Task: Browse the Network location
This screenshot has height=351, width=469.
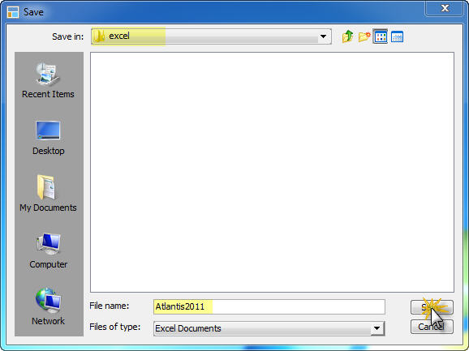Action: [48, 306]
